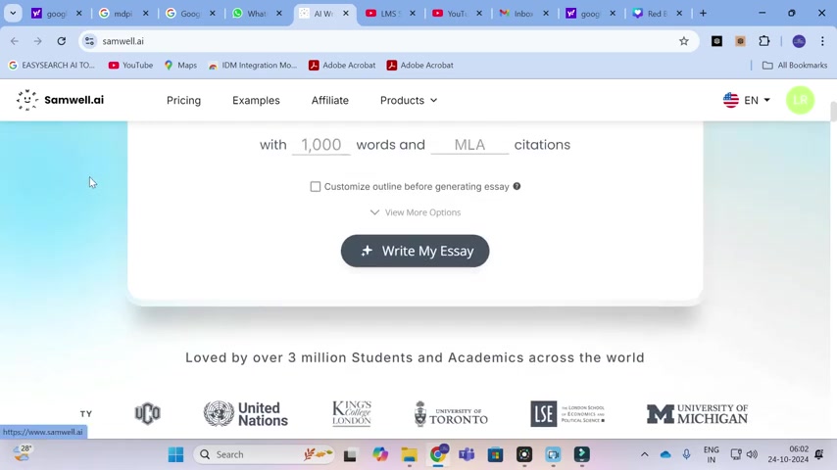Go back in the browser
The width and height of the screenshot is (837, 470).
click(x=15, y=41)
